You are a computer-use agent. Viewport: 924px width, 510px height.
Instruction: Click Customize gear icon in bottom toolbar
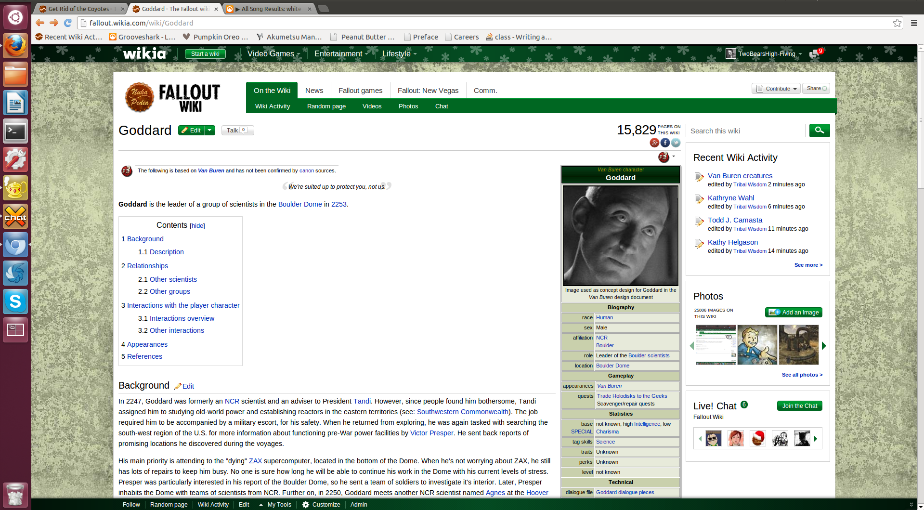click(x=306, y=505)
